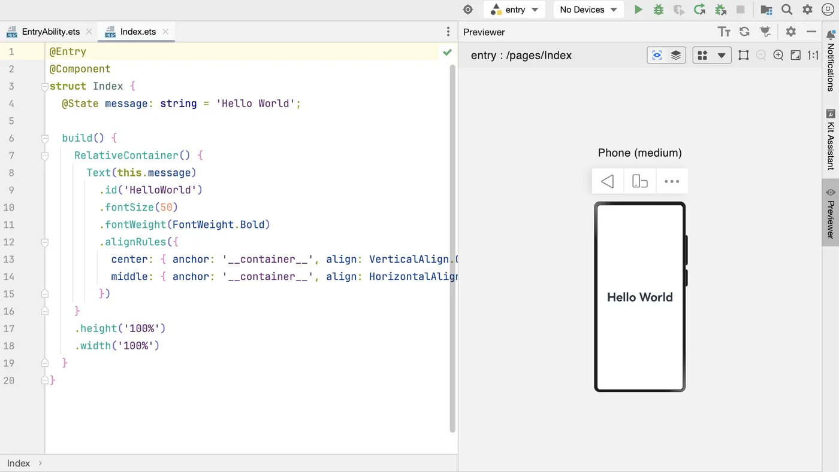839x472 pixels.
Task: Open the Kit Assistant side panel
Action: [831, 139]
